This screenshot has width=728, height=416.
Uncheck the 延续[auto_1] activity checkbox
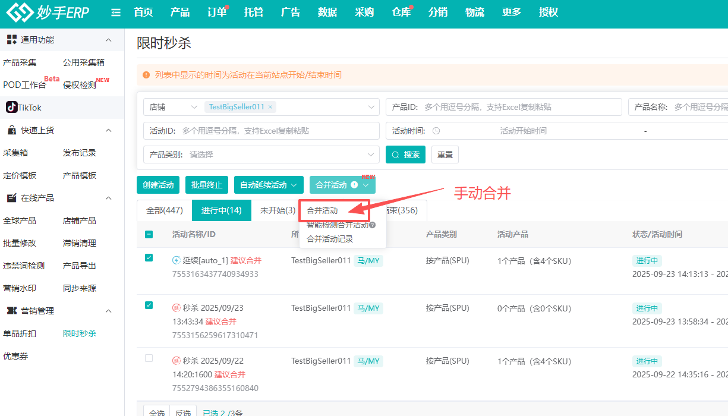pyautogui.click(x=149, y=257)
